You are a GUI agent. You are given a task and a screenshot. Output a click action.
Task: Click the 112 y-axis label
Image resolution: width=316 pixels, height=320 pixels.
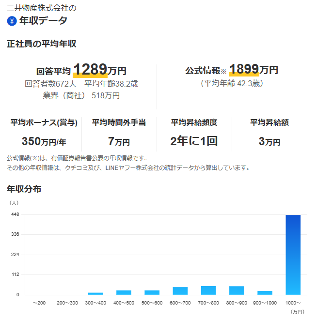[x=16, y=274]
